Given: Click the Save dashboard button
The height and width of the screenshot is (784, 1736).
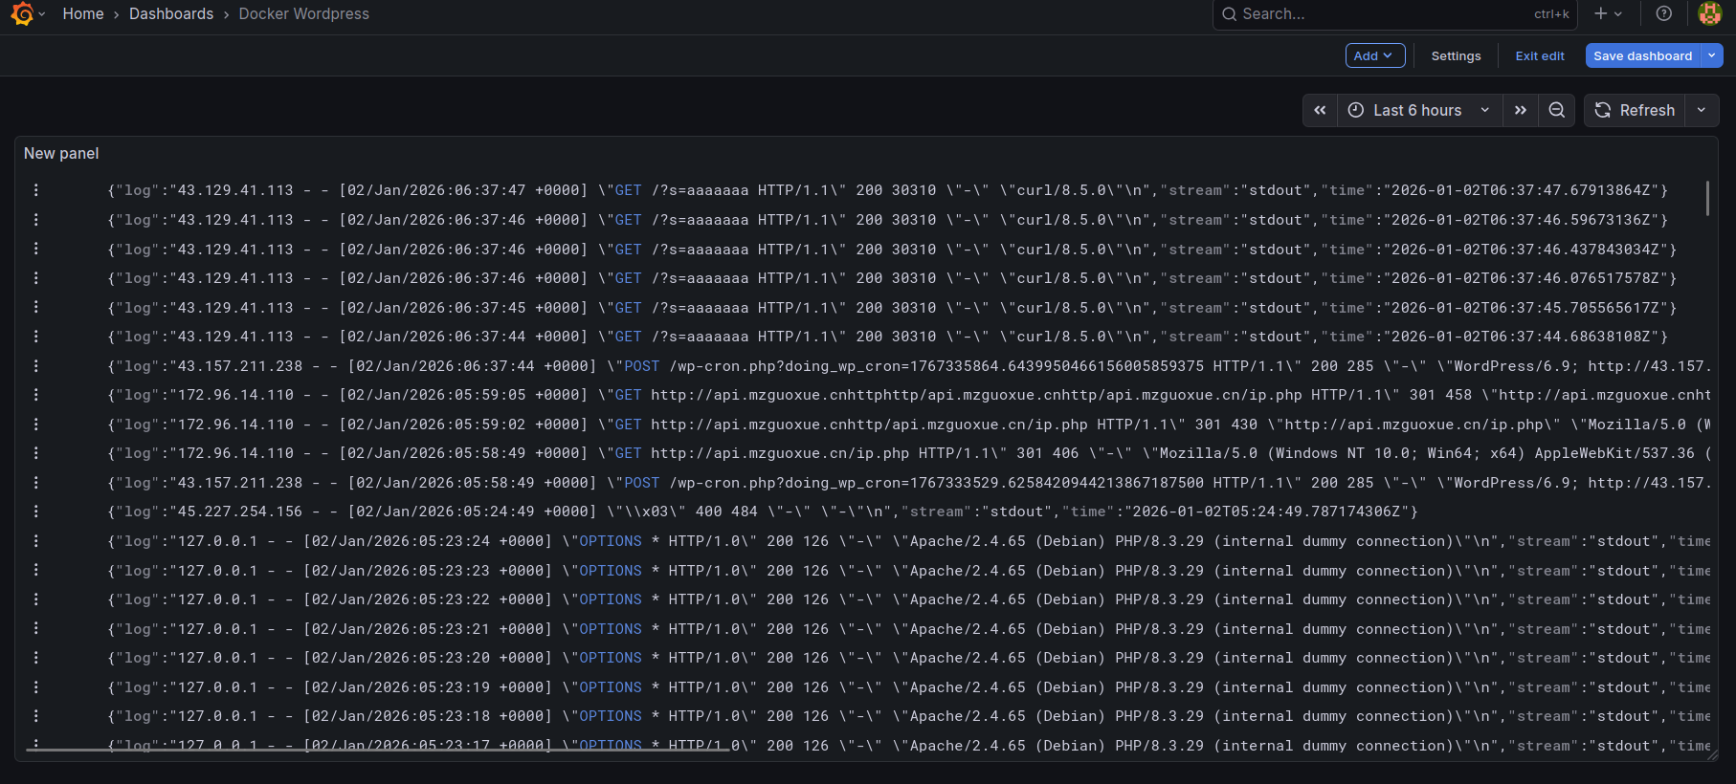Looking at the screenshot, I should tap(1642, 55).
